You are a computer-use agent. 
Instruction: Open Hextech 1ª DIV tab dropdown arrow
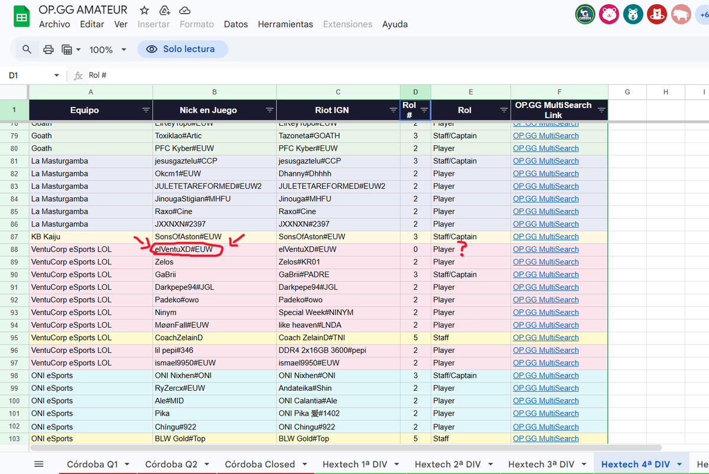click(x=396, y=464)
